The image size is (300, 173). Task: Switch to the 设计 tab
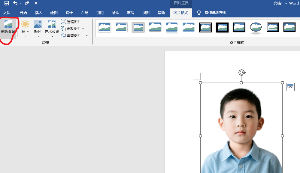pyautogui.click(x=69, y=13)
